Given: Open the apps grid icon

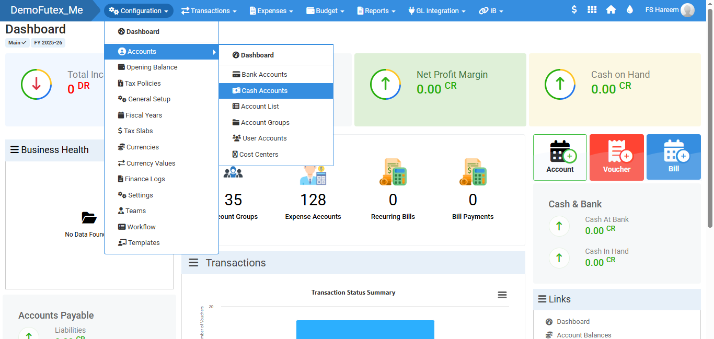Looking at the screenshot, I should (592, 10).
